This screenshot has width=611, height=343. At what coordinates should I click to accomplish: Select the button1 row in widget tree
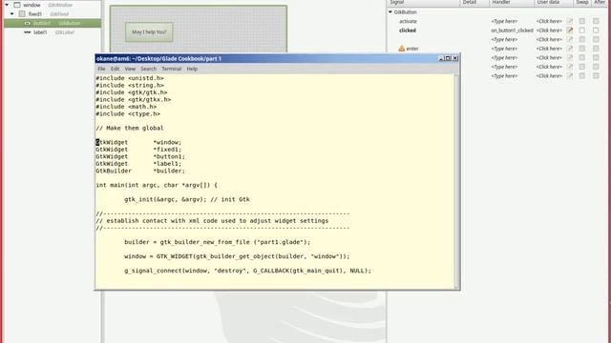[x=53, y=23]
